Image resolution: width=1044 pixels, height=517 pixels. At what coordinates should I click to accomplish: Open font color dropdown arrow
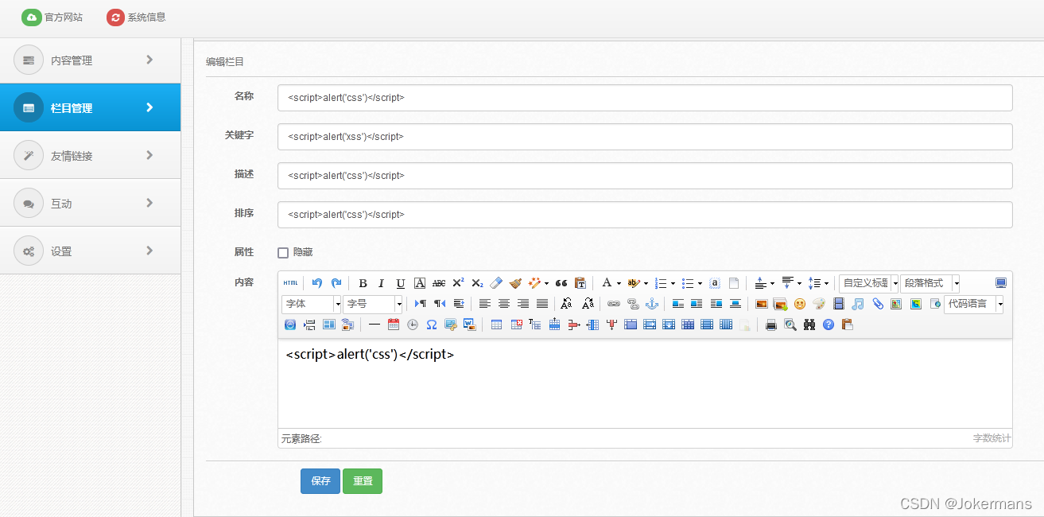click(x=619, y=283)
